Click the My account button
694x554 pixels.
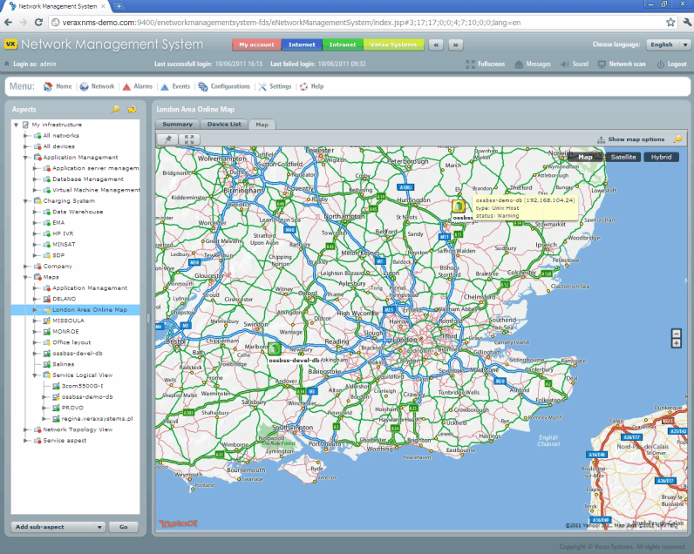point(256,44)
